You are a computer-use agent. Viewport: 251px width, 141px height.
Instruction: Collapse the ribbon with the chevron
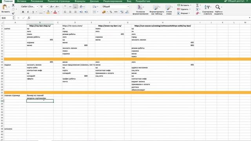point(247,1)
